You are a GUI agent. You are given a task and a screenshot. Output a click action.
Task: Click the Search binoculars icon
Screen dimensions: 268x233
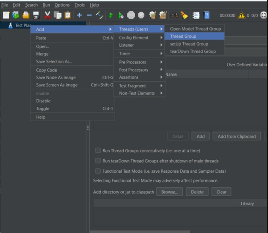pyautogui.click(x=174, y=15)
